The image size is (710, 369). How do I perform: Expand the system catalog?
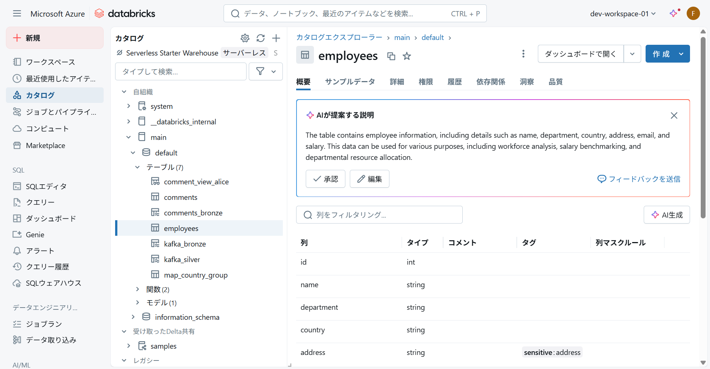128,106
